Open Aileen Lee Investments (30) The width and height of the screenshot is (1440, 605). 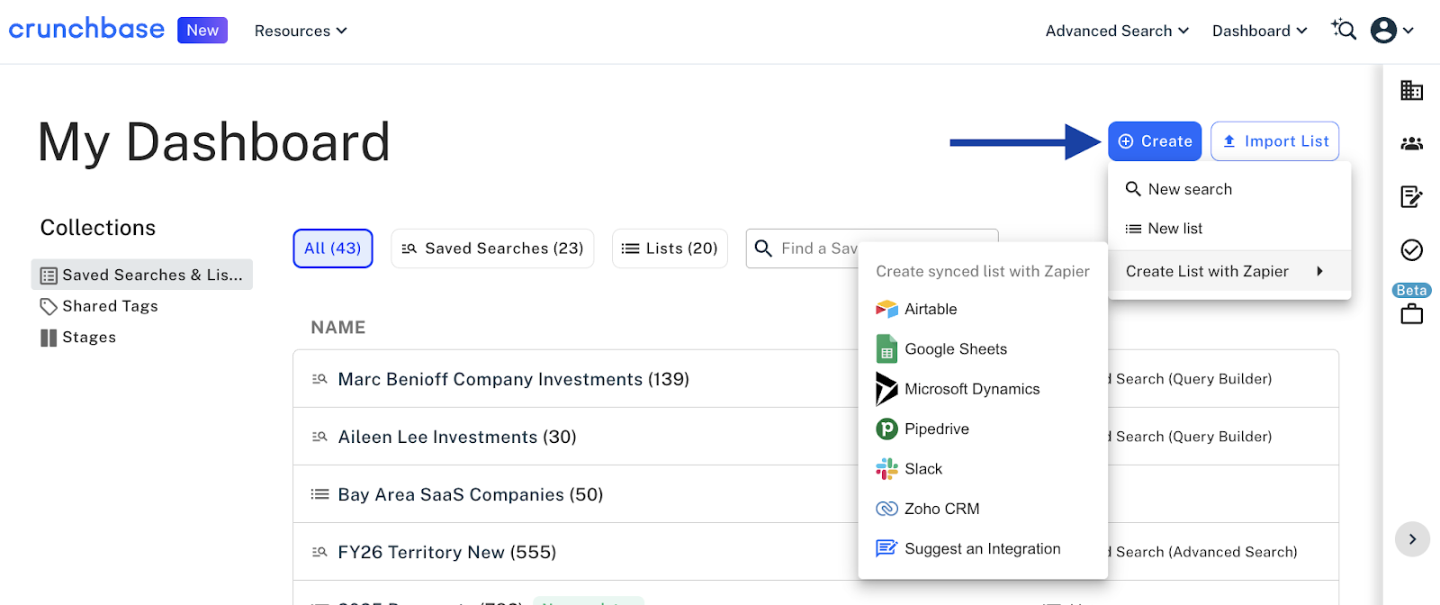pyautogui.click(x=457, y=437)
